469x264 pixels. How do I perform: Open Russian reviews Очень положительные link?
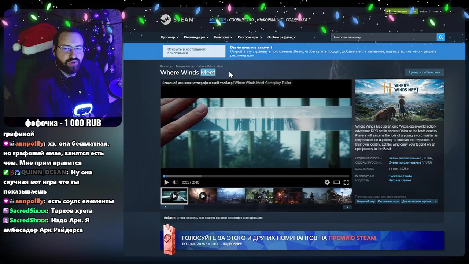[x=405, y=162]
